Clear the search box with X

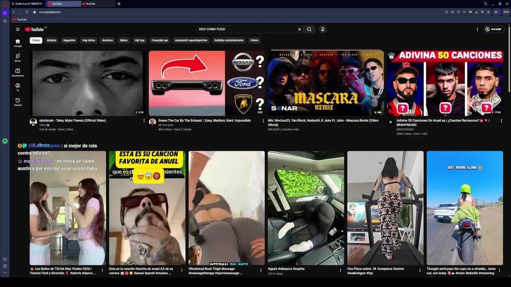point(299,29)
